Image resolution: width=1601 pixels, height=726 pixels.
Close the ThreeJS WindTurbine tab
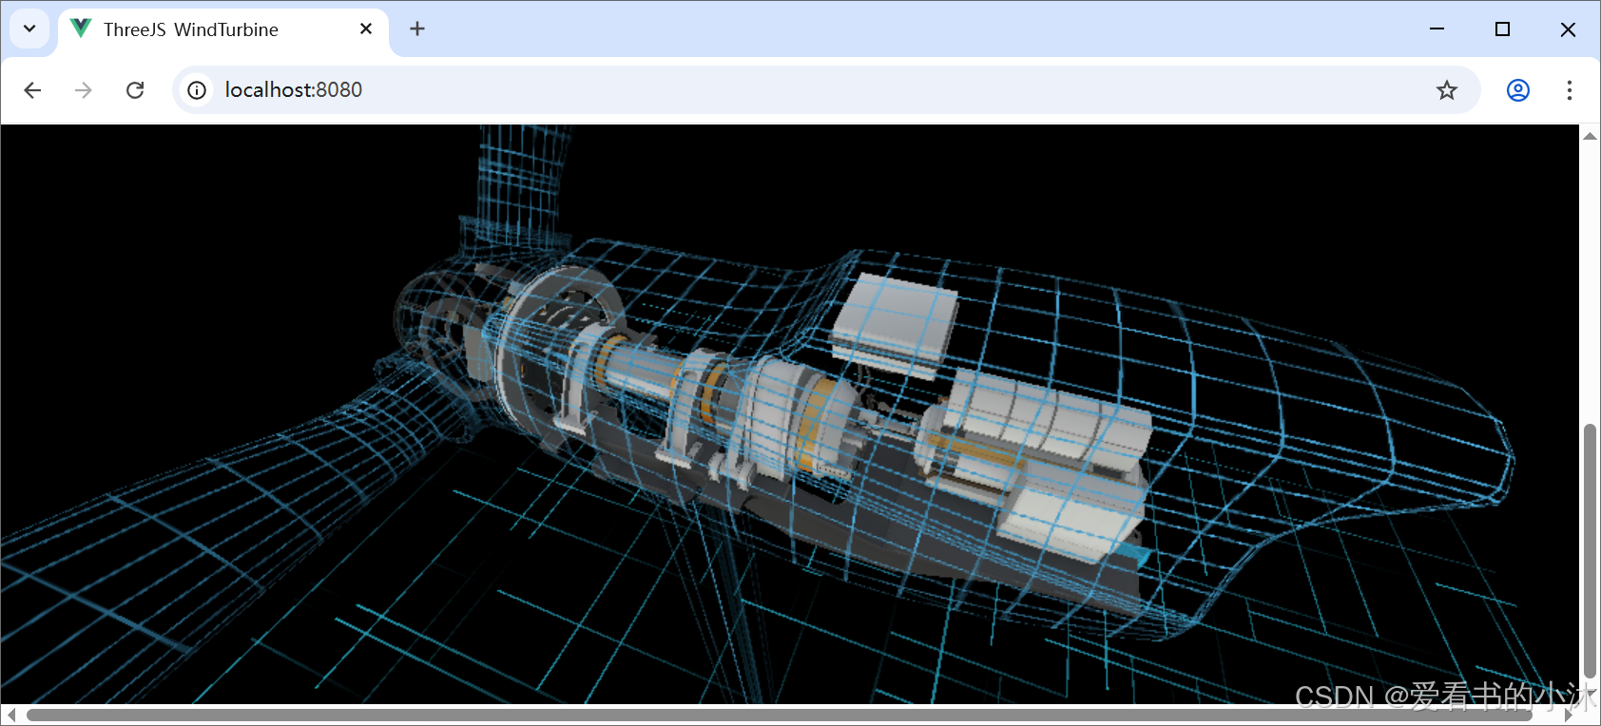pyautogui.click(x=366, y=29)
